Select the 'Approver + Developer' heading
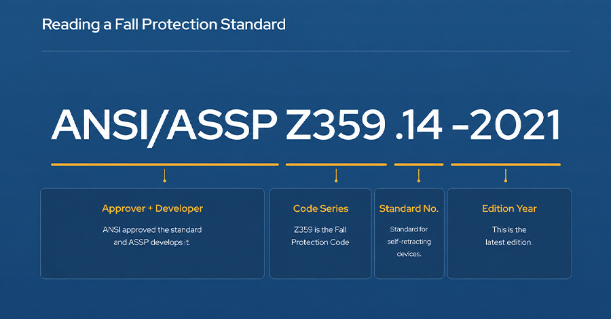The width and height of the screenshot is (611, 319). tap(152, 208)
